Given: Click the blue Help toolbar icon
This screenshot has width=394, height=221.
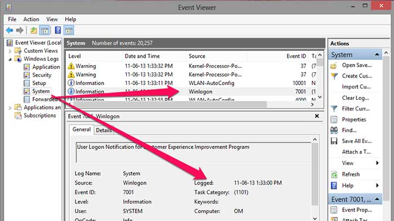Looking at the screenshot, I should pyautogui.click(x=58, y=30).
